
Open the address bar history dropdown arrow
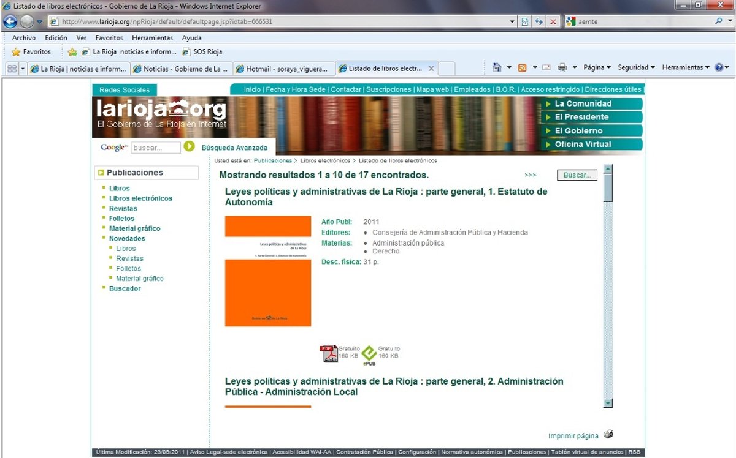coord(513,21)
